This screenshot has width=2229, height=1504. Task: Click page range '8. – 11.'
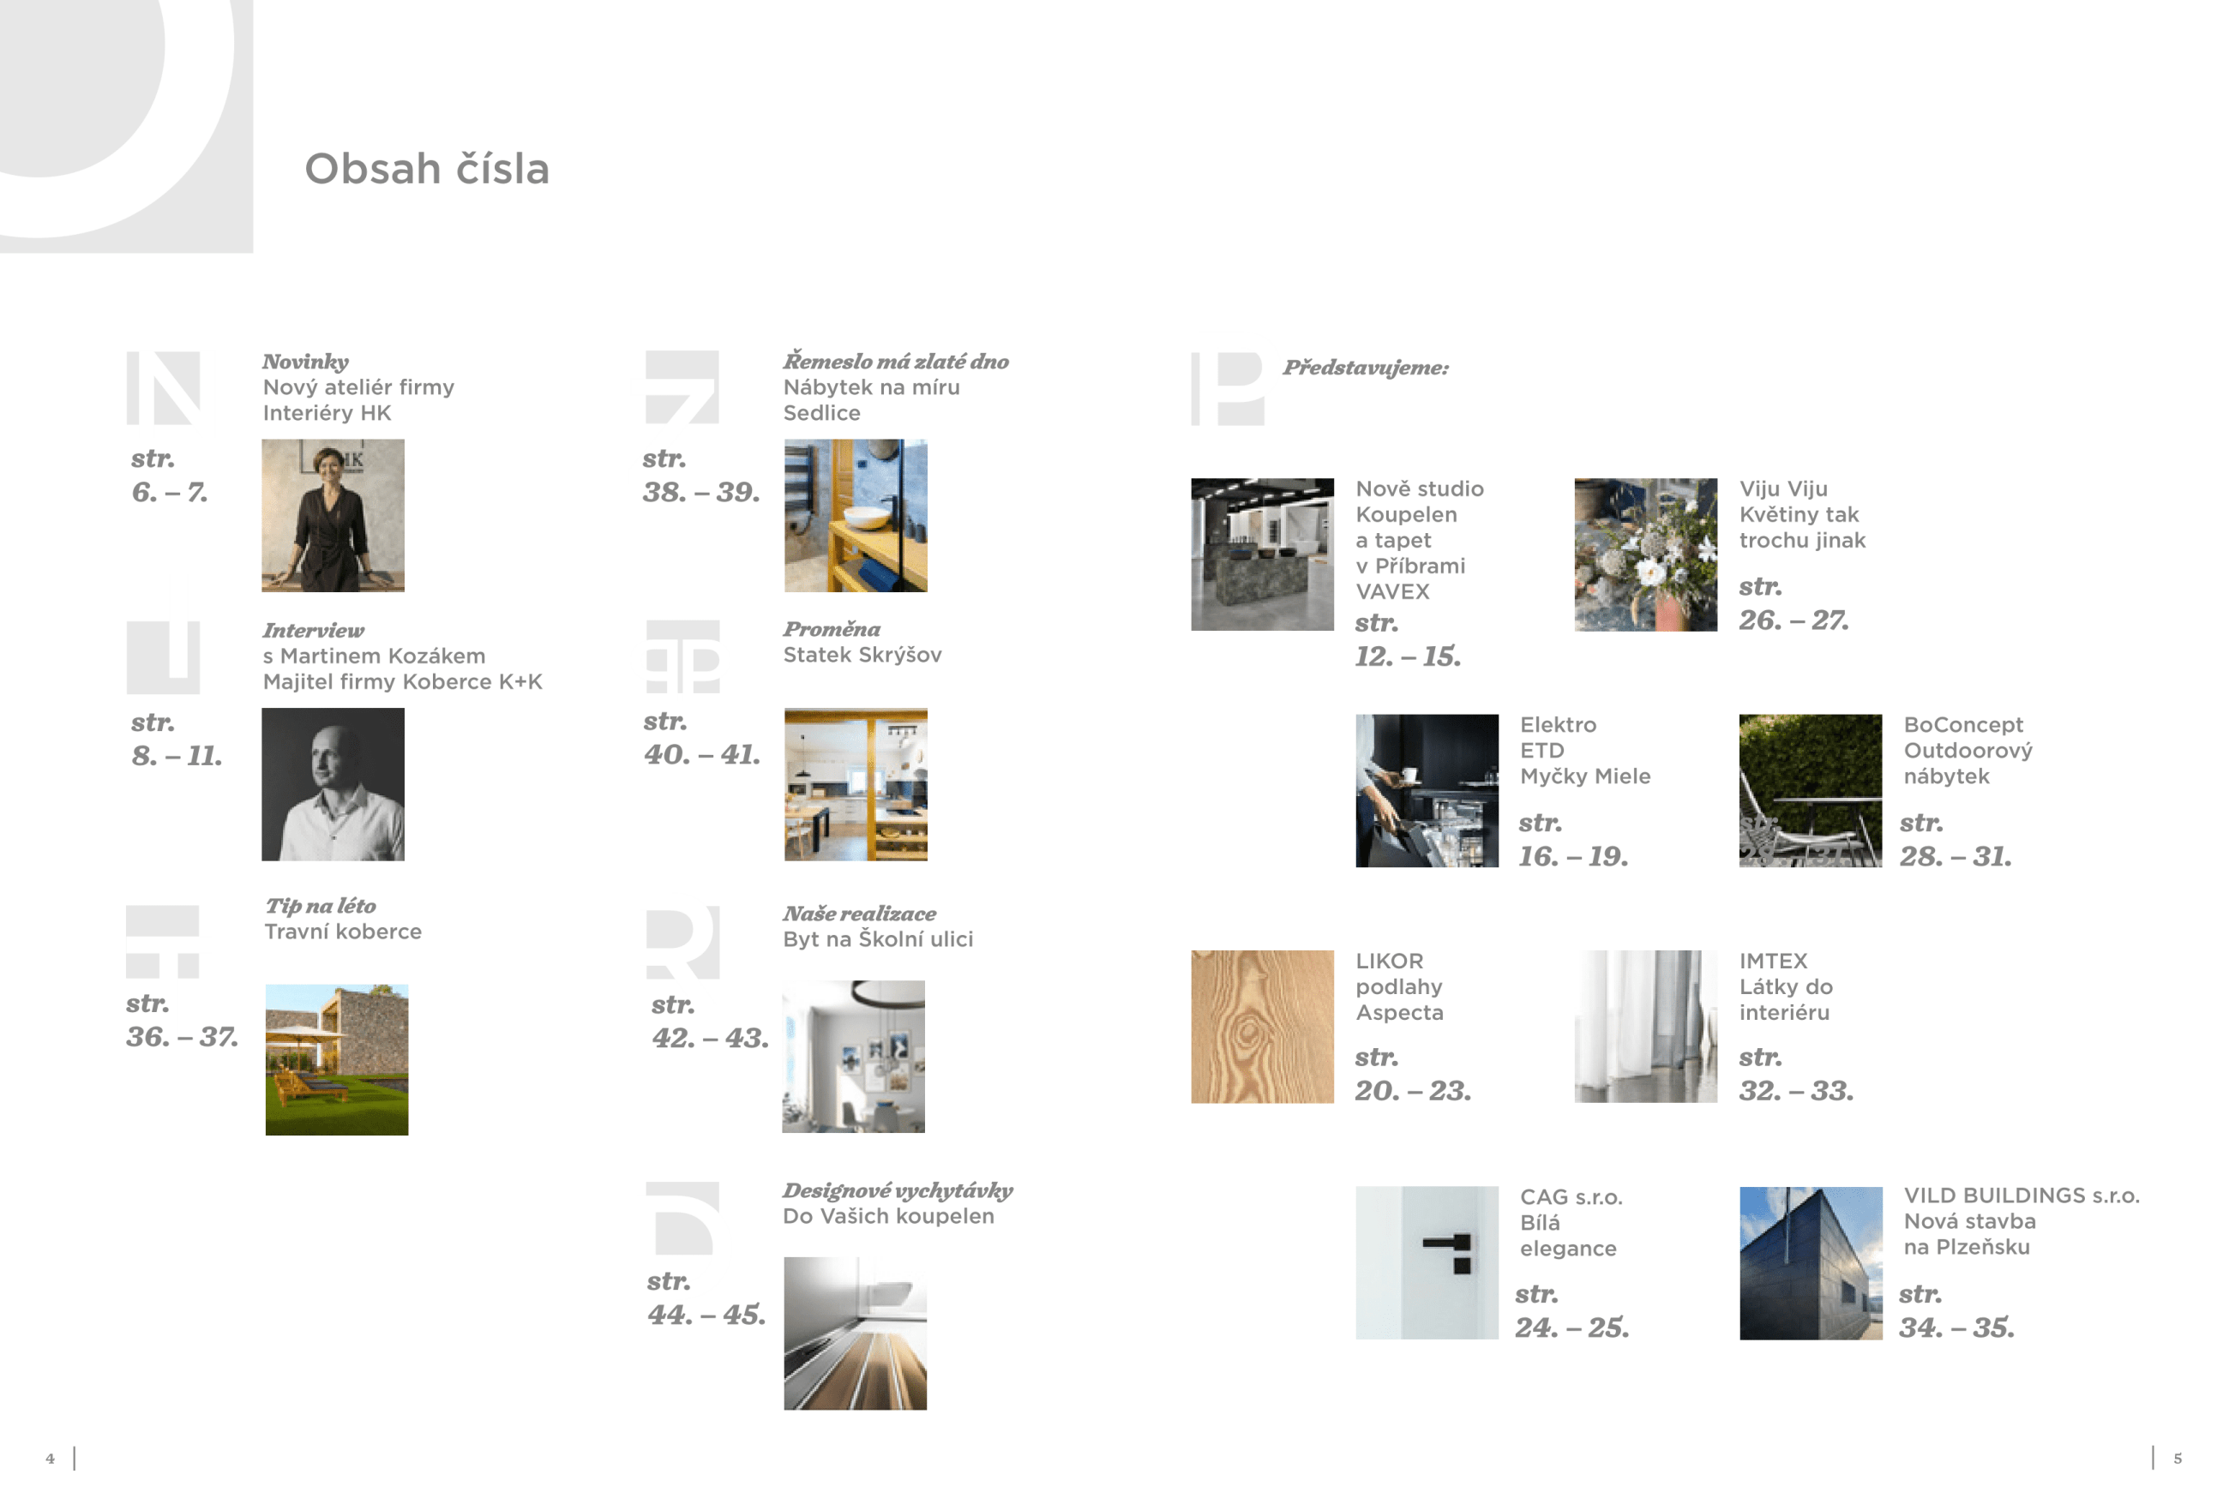point(177,757)
